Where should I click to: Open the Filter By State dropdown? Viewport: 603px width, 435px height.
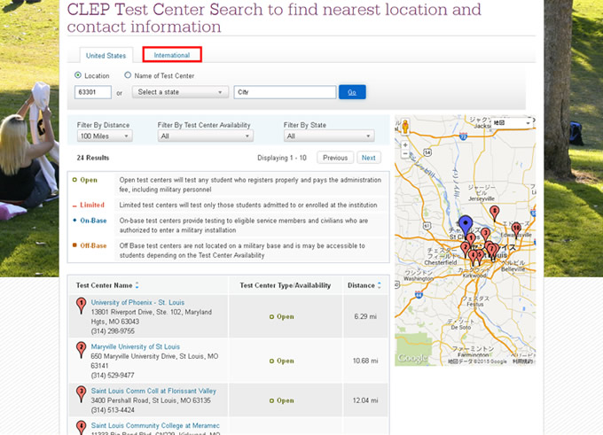329,136
